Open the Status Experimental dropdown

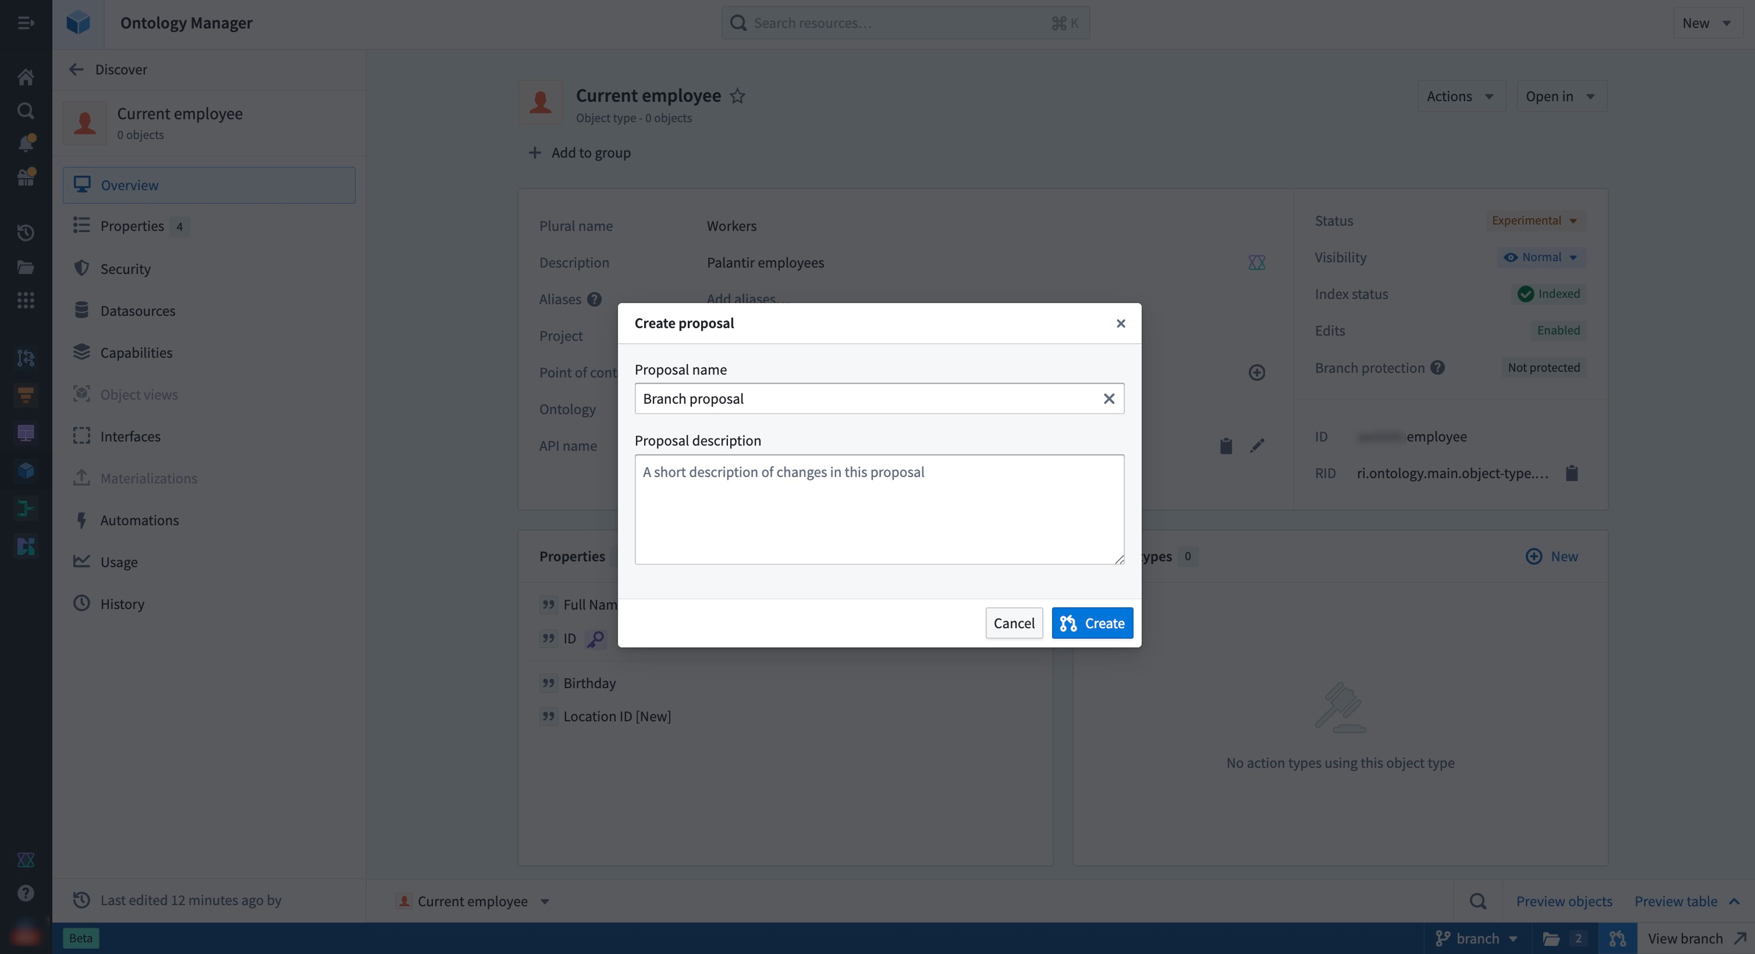pos(1534,220)
